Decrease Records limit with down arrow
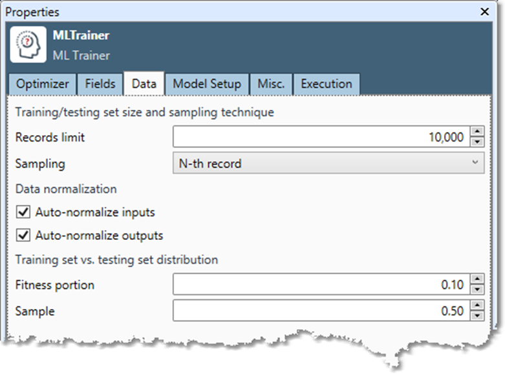This screenshot has width=505, height=375. pos(477,142)
